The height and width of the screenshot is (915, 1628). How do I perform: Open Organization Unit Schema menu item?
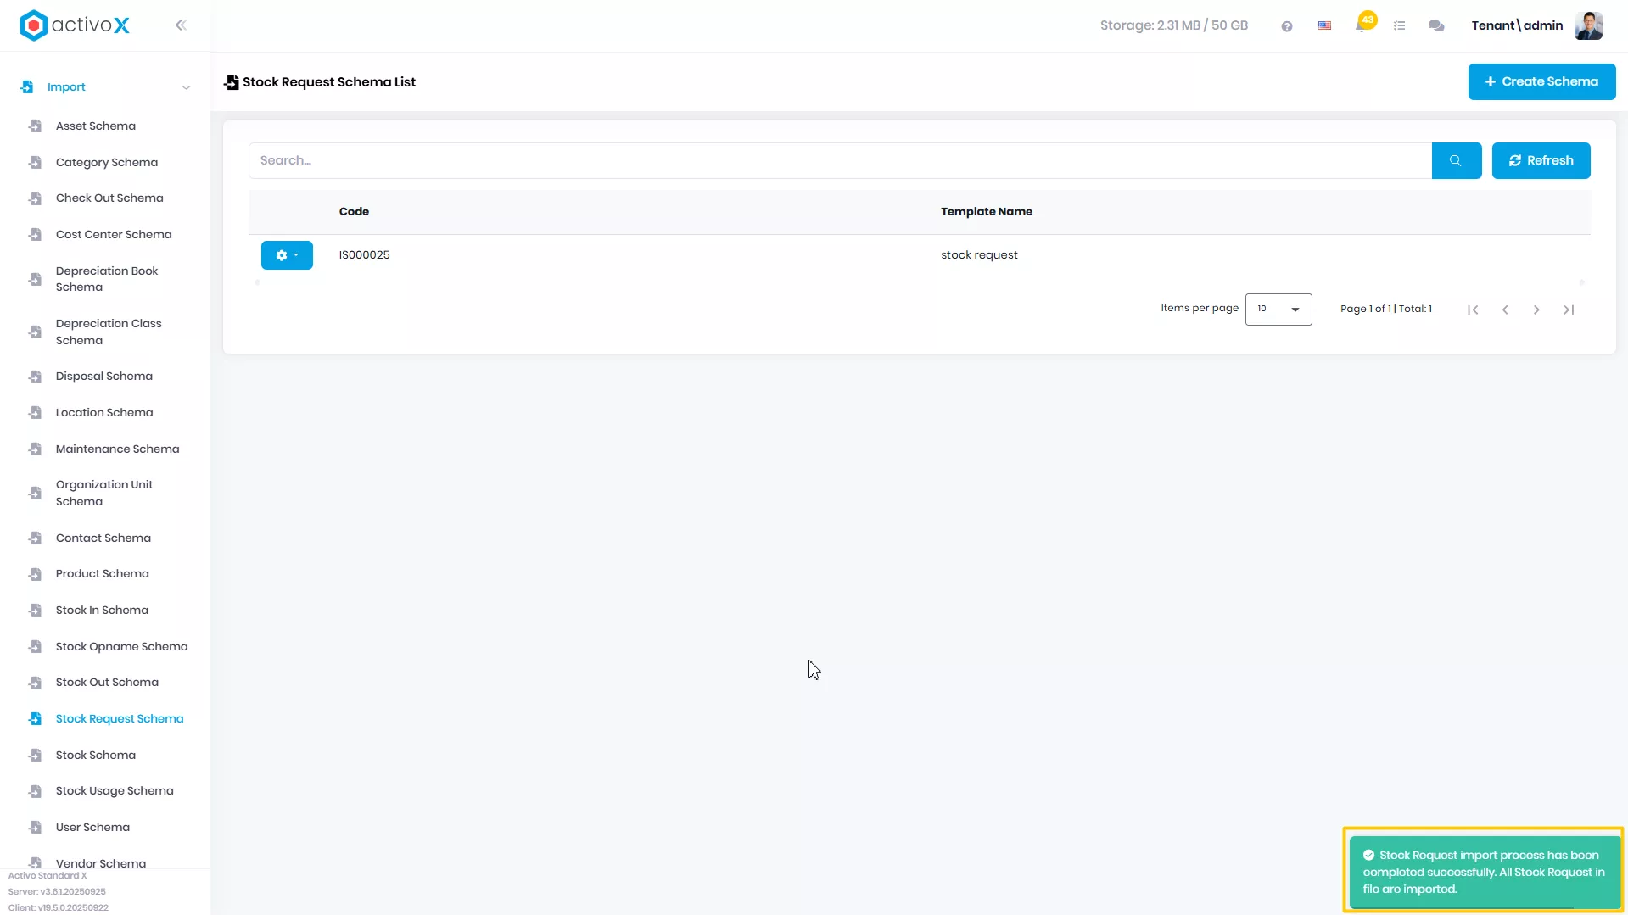(x=104, y=494)
